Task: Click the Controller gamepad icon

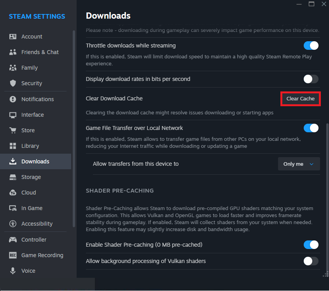Action: (x=13, y=240)
